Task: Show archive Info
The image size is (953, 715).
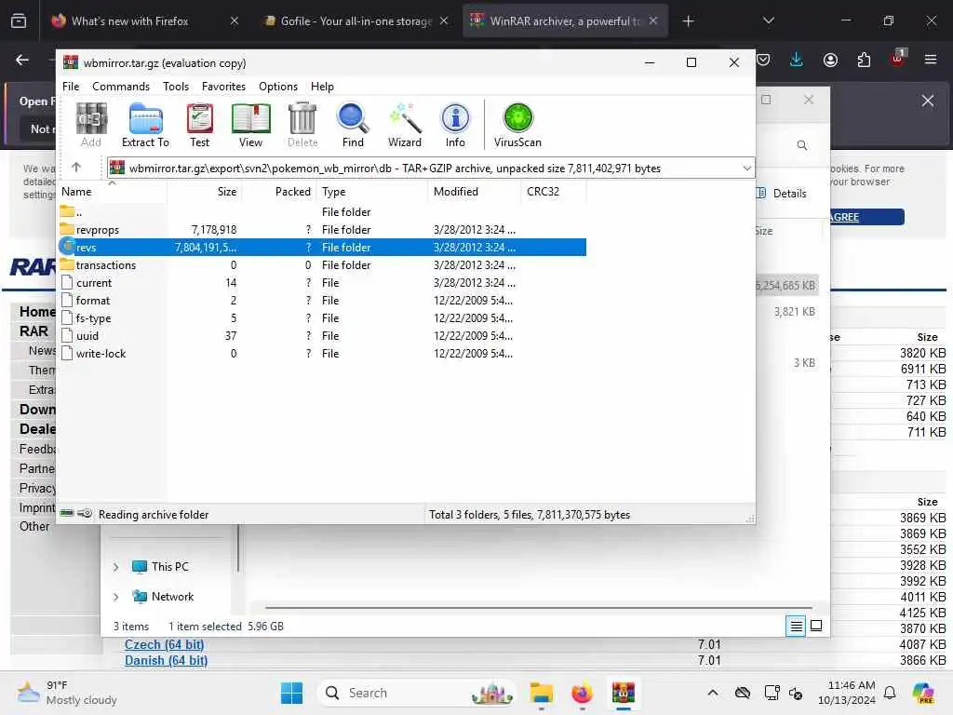Action: click(455, 126)
